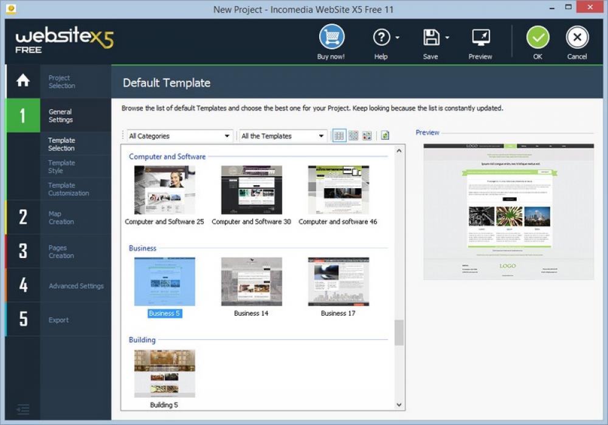This screenshot has height=425, width=608.
Task: Switch to image preview view mode
Action: click(367, 135)
